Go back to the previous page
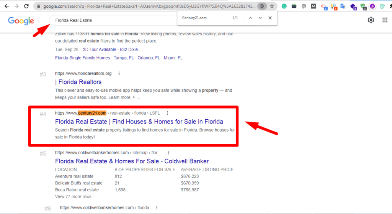 click(7, 6)
